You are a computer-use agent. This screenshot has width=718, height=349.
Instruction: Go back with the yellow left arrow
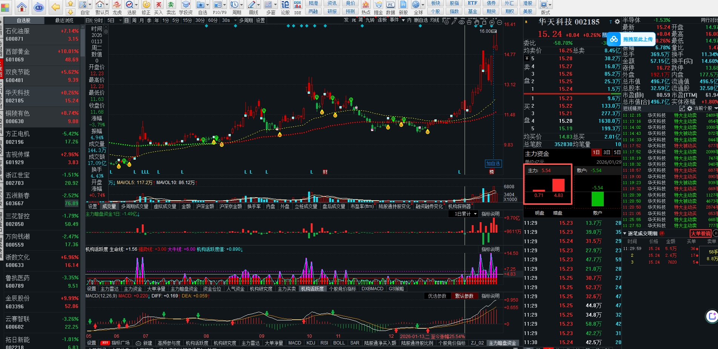56,7
